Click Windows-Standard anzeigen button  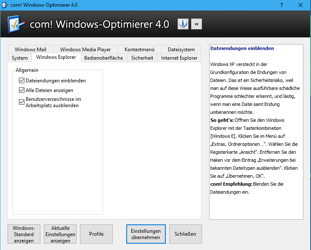pos(24,234)
